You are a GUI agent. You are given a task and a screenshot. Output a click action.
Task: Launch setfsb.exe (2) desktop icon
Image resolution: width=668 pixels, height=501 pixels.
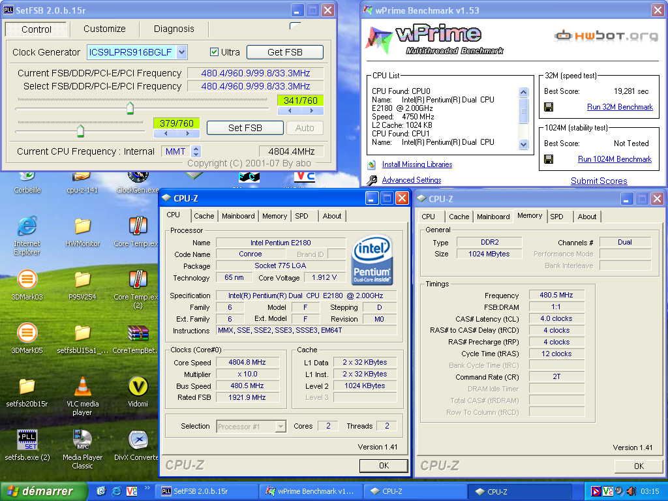pos(27,440)
